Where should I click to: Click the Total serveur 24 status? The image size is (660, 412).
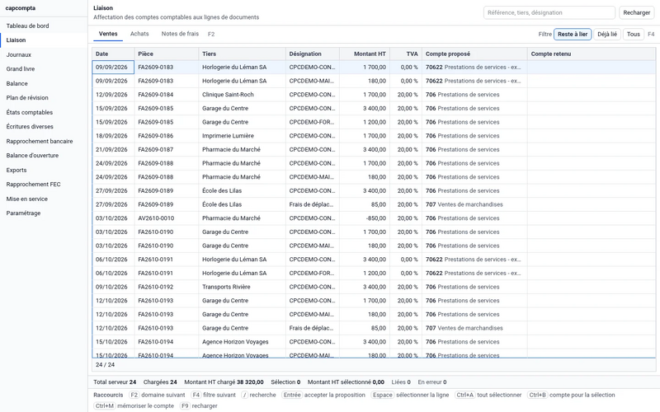(115, 382)
